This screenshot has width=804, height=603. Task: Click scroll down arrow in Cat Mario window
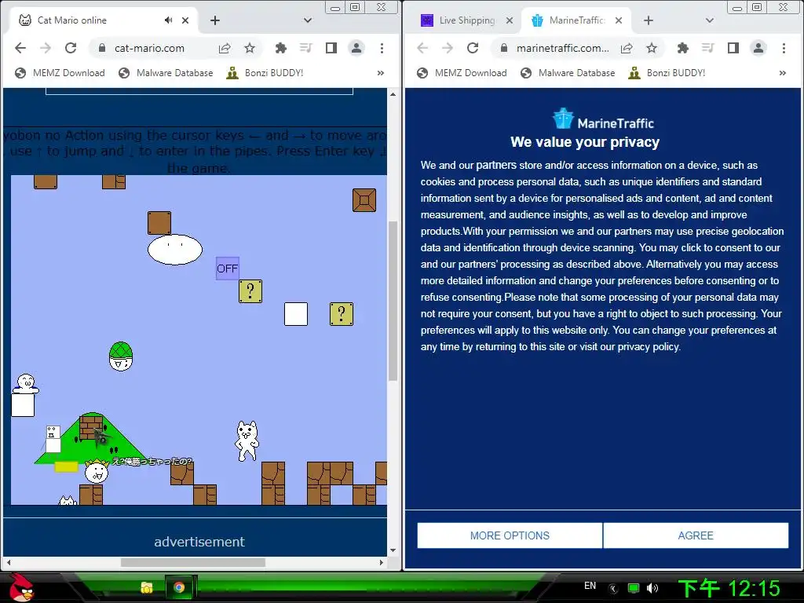(x=393, y=550)
